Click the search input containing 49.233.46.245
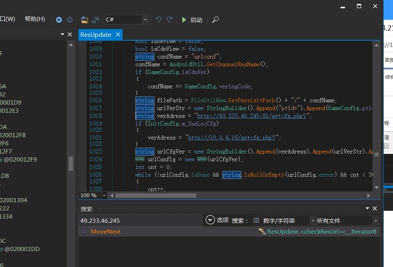The height and width of the screenshot is (267, 393). click(140, 221)
